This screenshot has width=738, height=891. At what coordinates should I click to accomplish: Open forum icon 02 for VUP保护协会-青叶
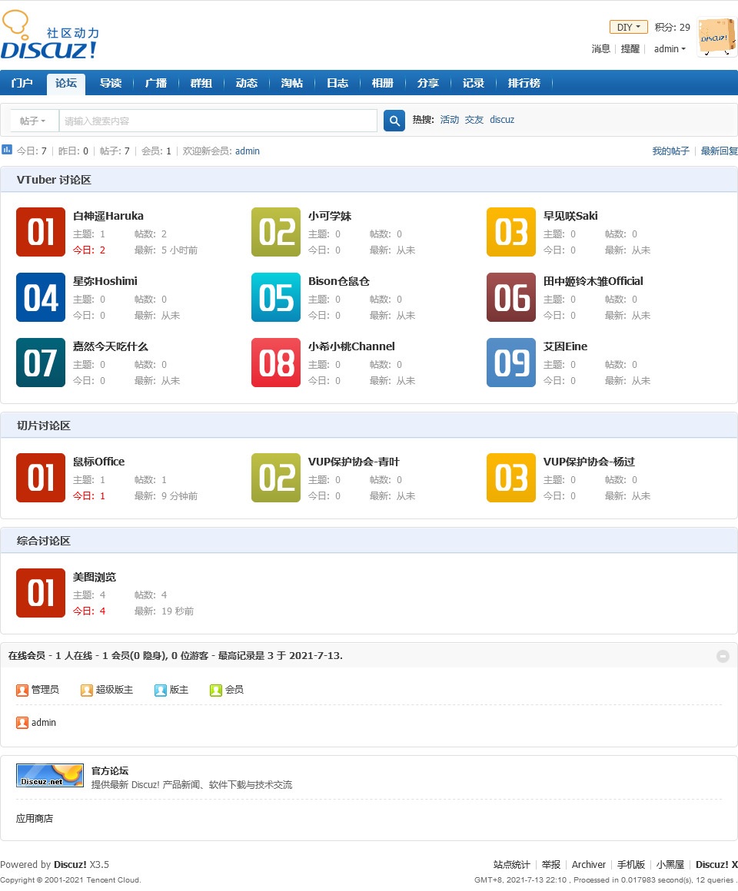pos(276,478)
